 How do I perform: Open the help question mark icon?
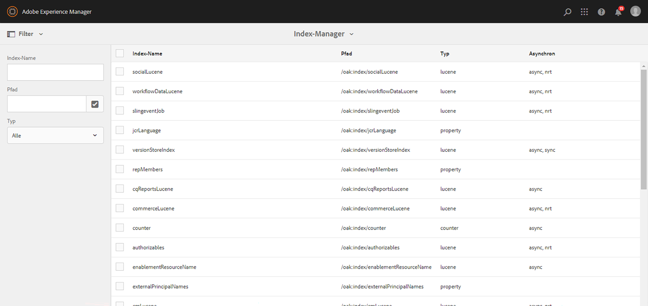point(601,12)
